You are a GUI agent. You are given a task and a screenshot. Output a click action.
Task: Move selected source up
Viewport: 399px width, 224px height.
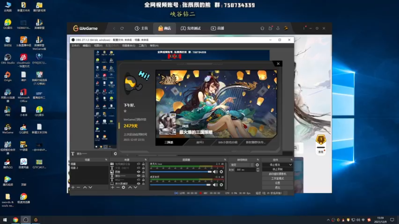pyautogui.click(x=130, y=188)
